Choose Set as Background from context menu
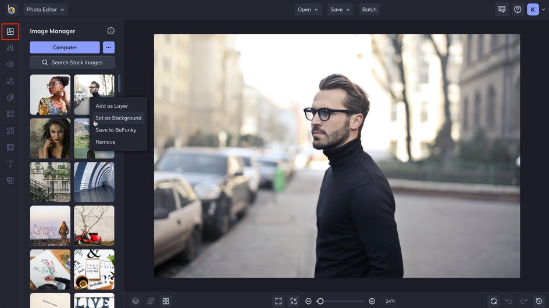Image resolution: width=549 pixels, height=308 pixels. 118,118
